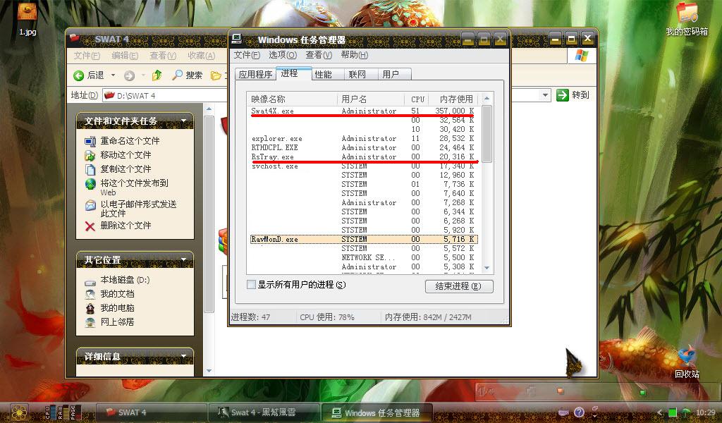Switch to the 联网 tab

click(361, 74)
